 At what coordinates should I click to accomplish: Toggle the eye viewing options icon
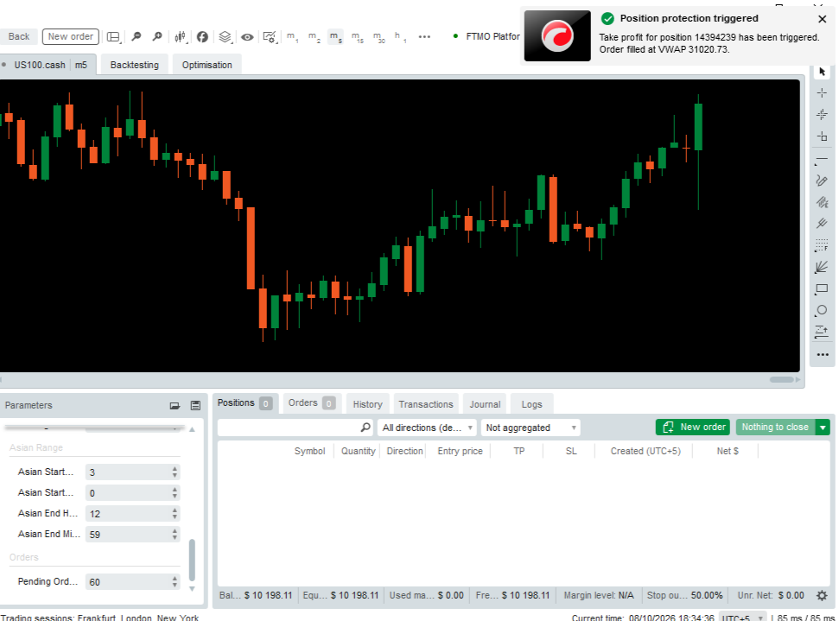point(247,37)
